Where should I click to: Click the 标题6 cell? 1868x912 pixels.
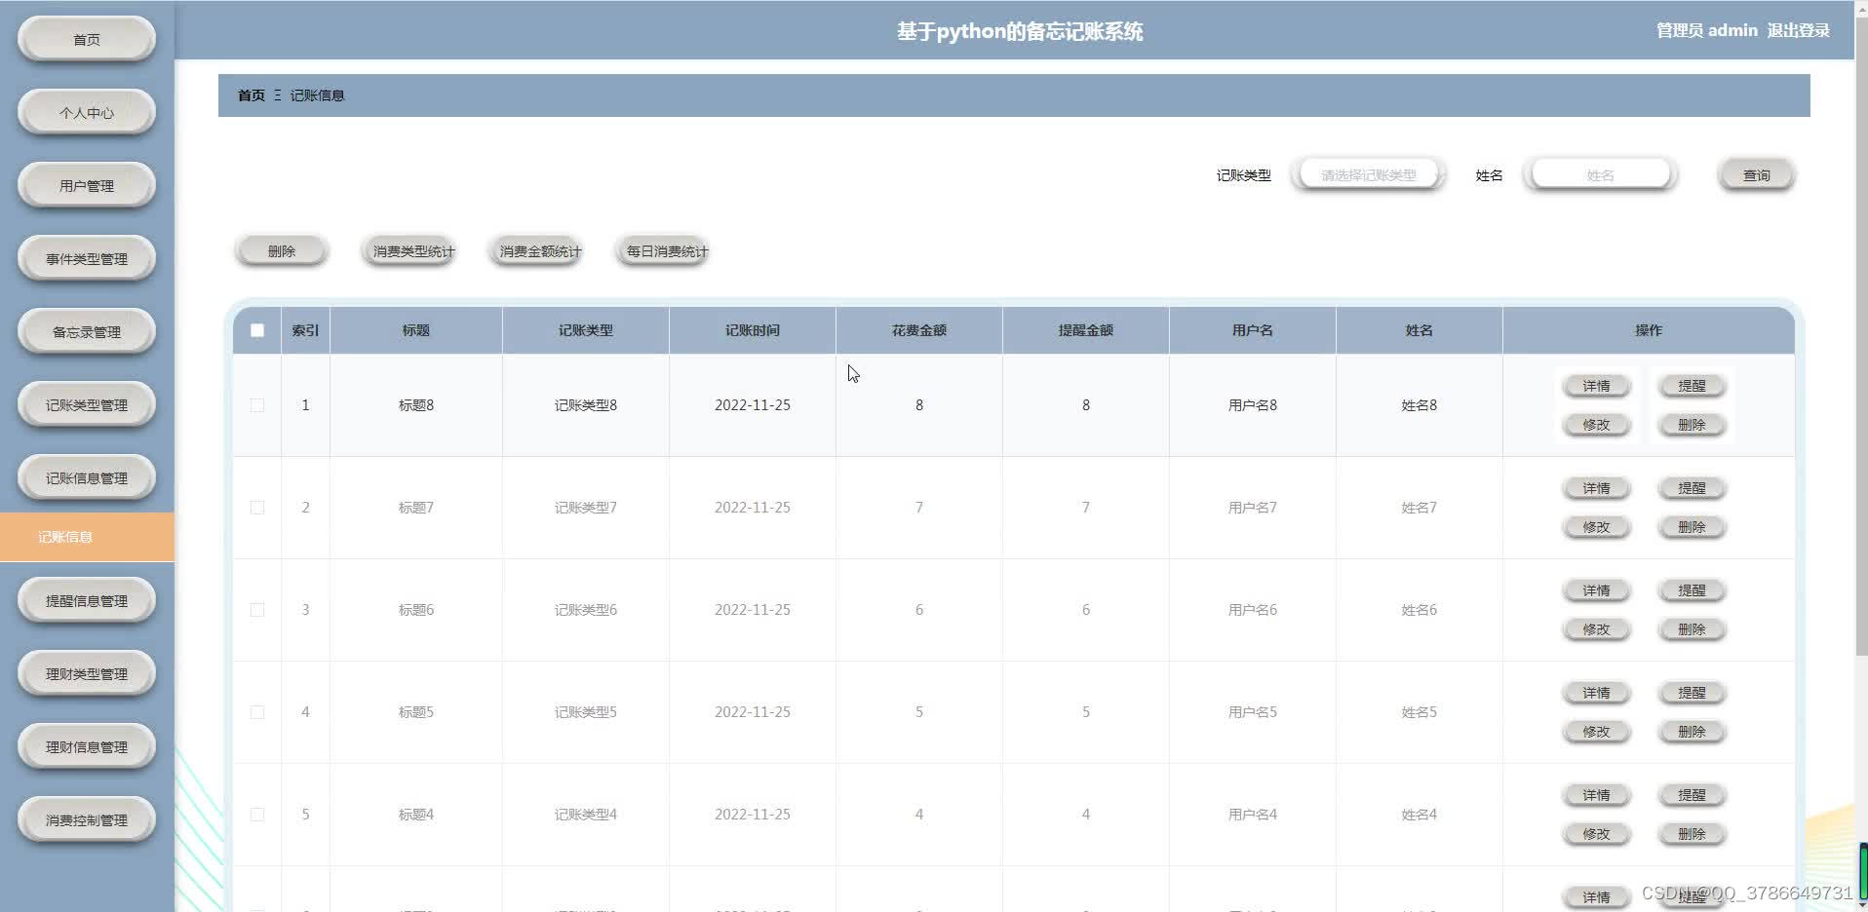(x=416, y=610)
